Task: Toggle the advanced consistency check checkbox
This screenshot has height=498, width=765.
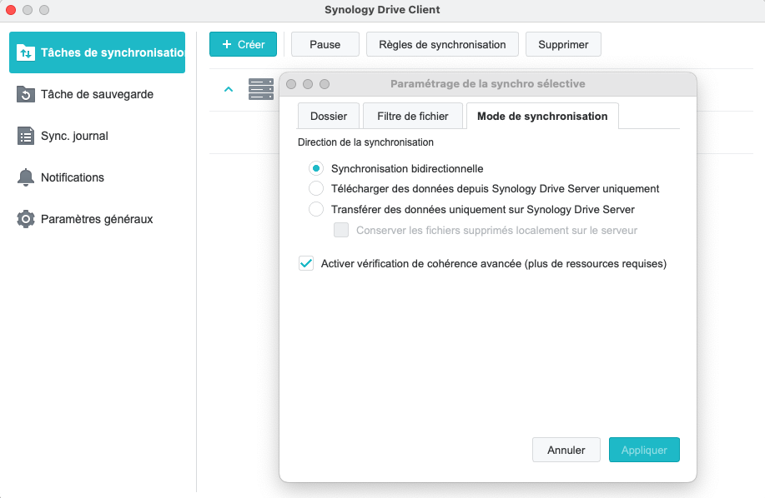Action: tap(305, 264)
